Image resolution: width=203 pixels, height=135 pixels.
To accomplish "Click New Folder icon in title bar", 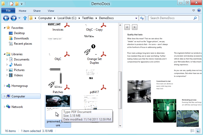I will click(x=17, y=4).
